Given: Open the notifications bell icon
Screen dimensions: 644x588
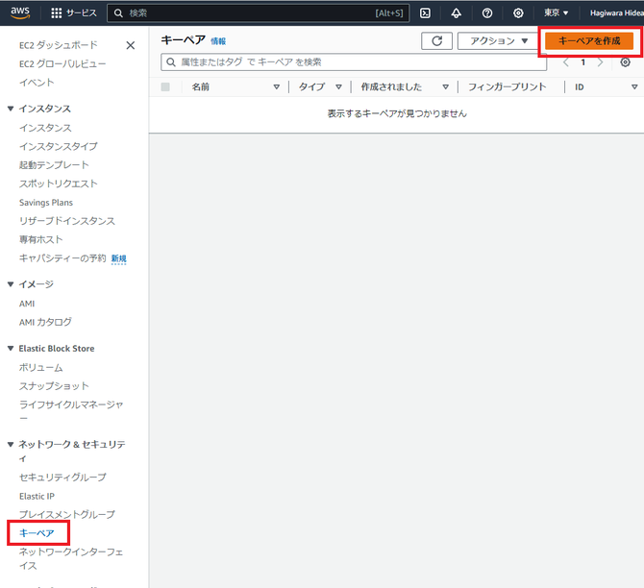Looking at the screenshot, I should pos(456,13).
